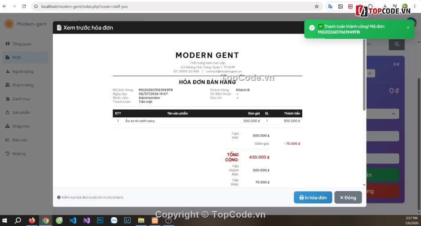Open File Explorer from taskbar
The image size is (421, 226).
(x=141, y=220)
